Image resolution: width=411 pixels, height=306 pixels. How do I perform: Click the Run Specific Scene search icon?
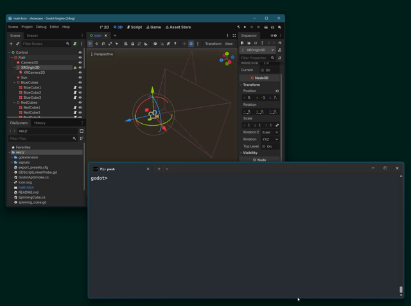coord(279,27)
